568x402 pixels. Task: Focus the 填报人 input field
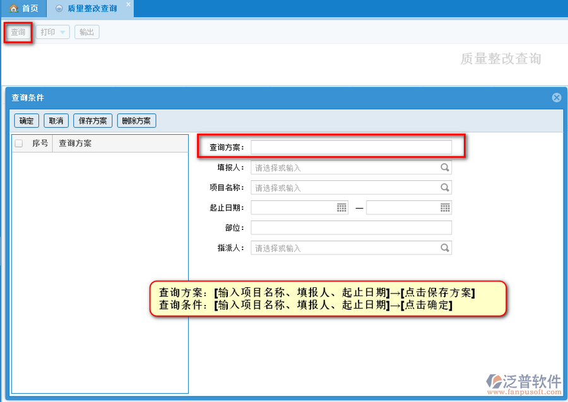point(351,168)
